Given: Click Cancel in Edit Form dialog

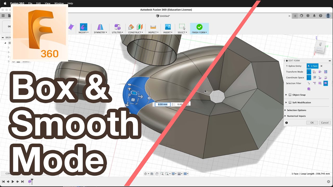Looking at the screenshot, I should (325, 123).
